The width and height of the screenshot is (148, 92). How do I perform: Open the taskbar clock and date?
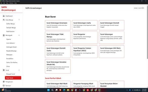click(x=144, y=90)
